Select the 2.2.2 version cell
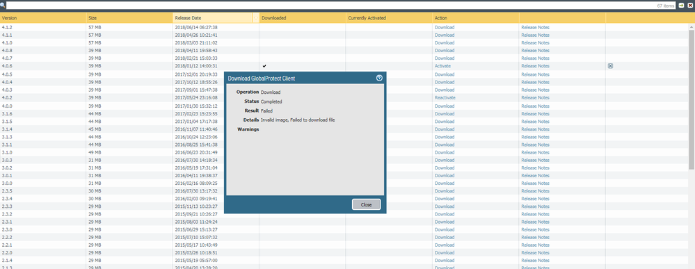The width and height of the screenshot is (695, 269). click(x=7, y=238)
